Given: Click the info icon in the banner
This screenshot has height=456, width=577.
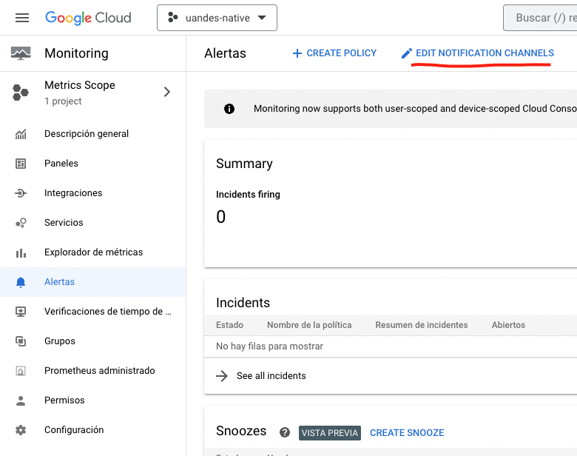Looking at the screenshot, I should [x=229, y=109].
